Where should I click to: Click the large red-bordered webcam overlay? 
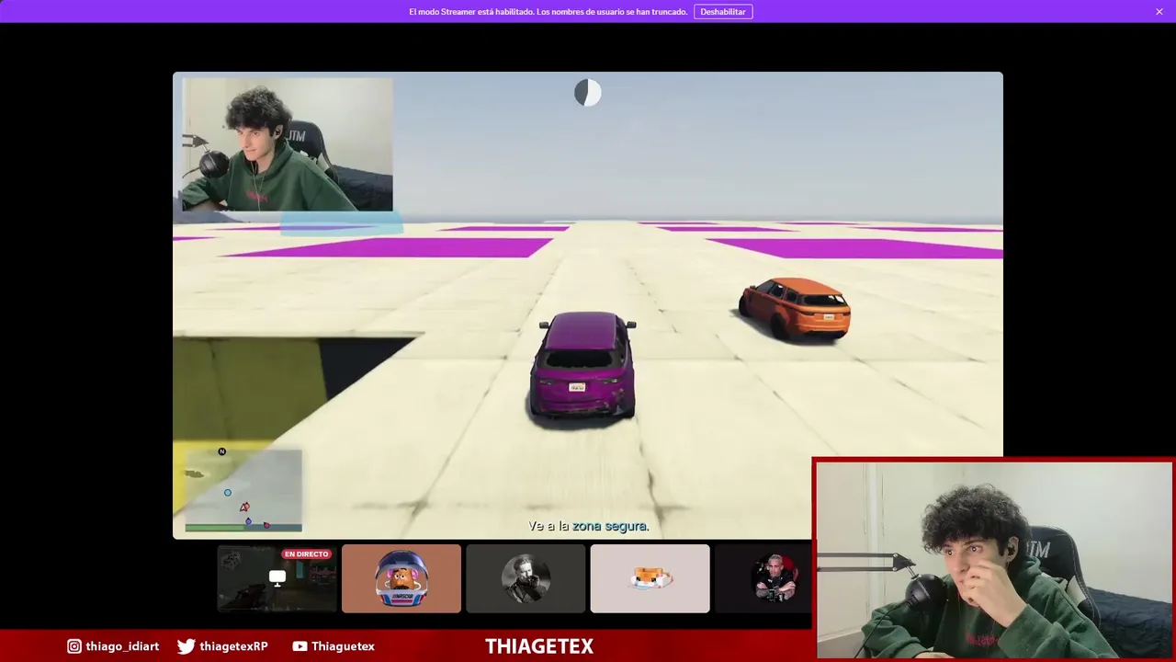(994, 559)
